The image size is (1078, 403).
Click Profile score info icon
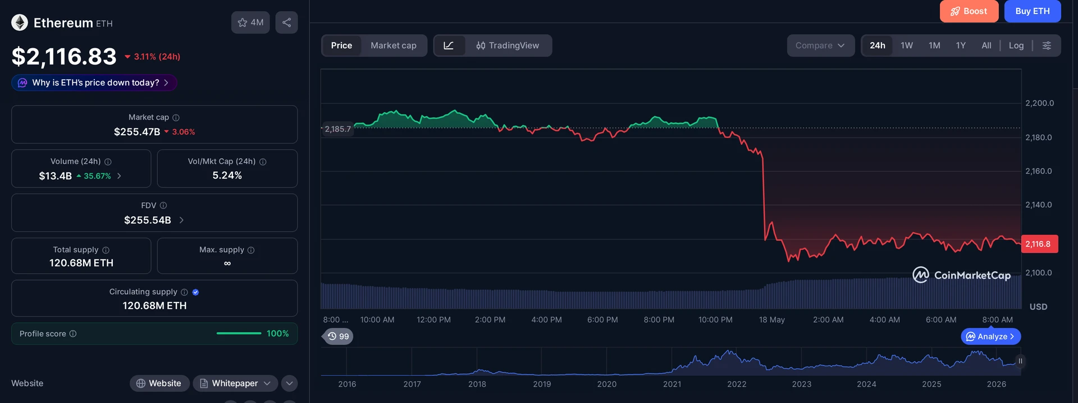point(73,333)
